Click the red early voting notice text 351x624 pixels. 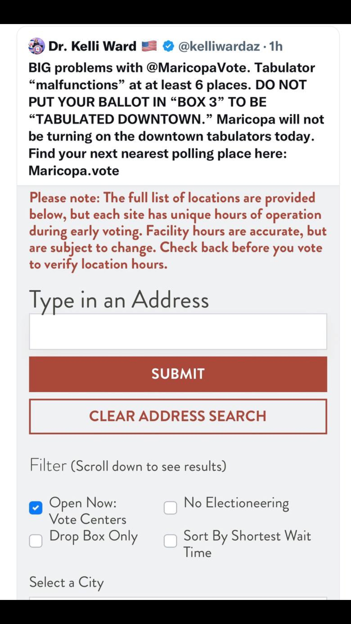[178, 231]
